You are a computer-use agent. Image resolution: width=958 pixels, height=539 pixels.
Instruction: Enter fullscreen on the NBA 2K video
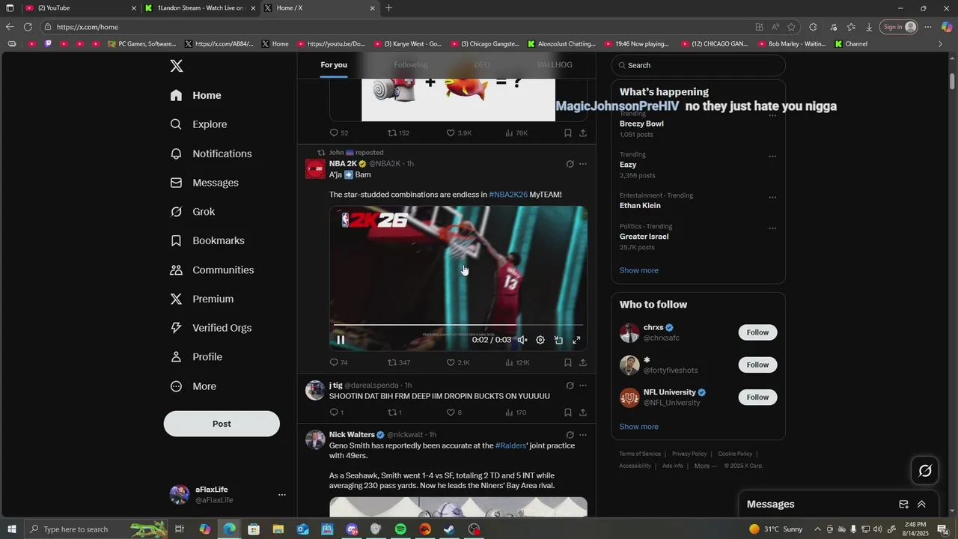576,340
